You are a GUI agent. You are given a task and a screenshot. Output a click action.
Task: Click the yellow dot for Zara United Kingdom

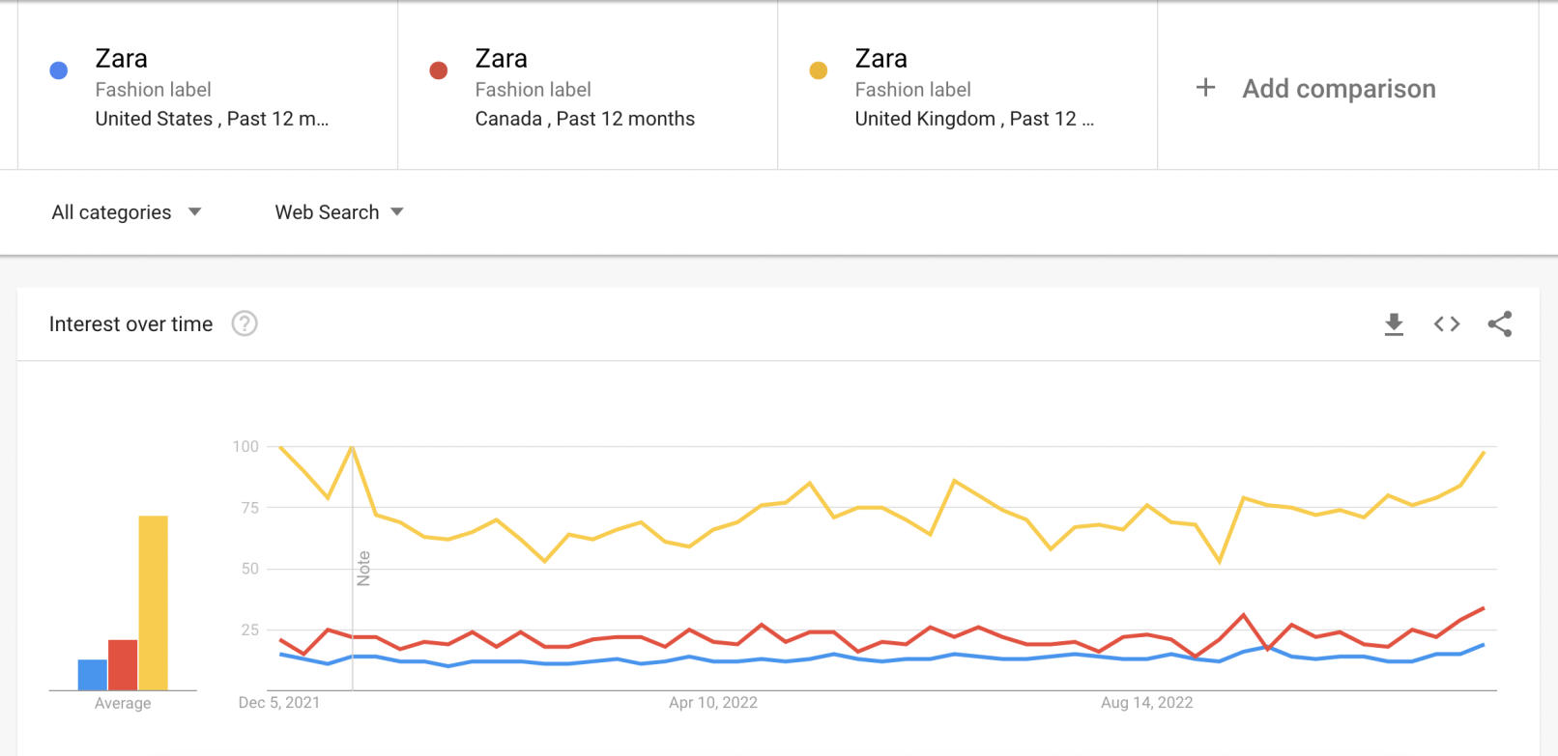coord(819,70)
